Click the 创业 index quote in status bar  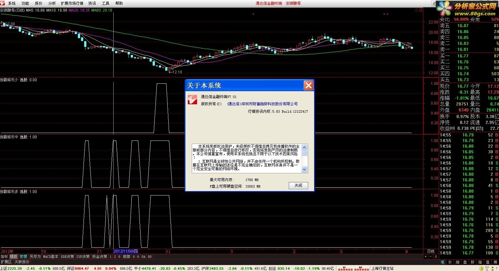(x=301, y=269)
